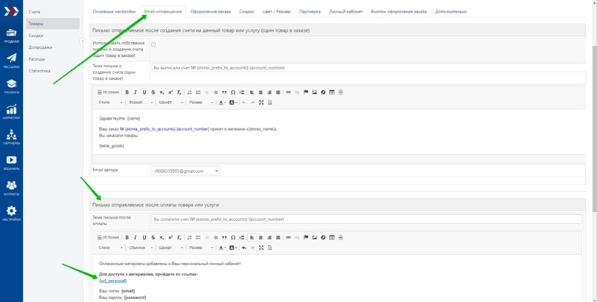Enable custom invoice letter checkbox
This screenshot has height=302, width=597.
(153, 45)
